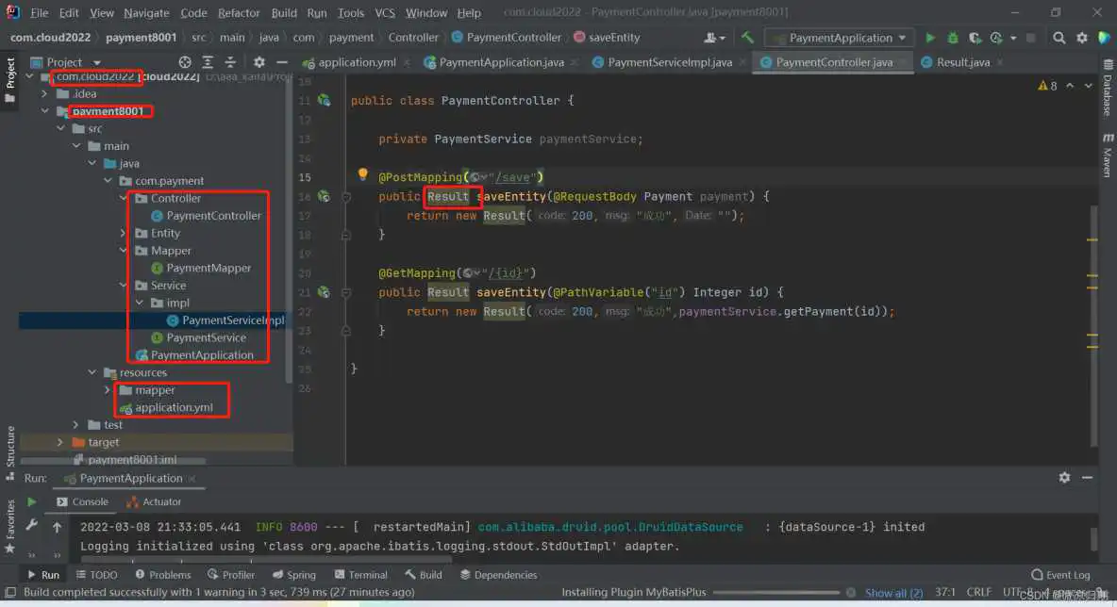Switch to the Result.java editor tab

[x=962, y=62]
